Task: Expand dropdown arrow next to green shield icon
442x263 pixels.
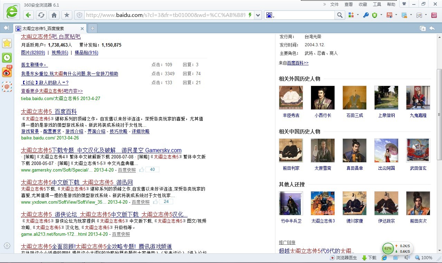Action: (x=381, y=15)
